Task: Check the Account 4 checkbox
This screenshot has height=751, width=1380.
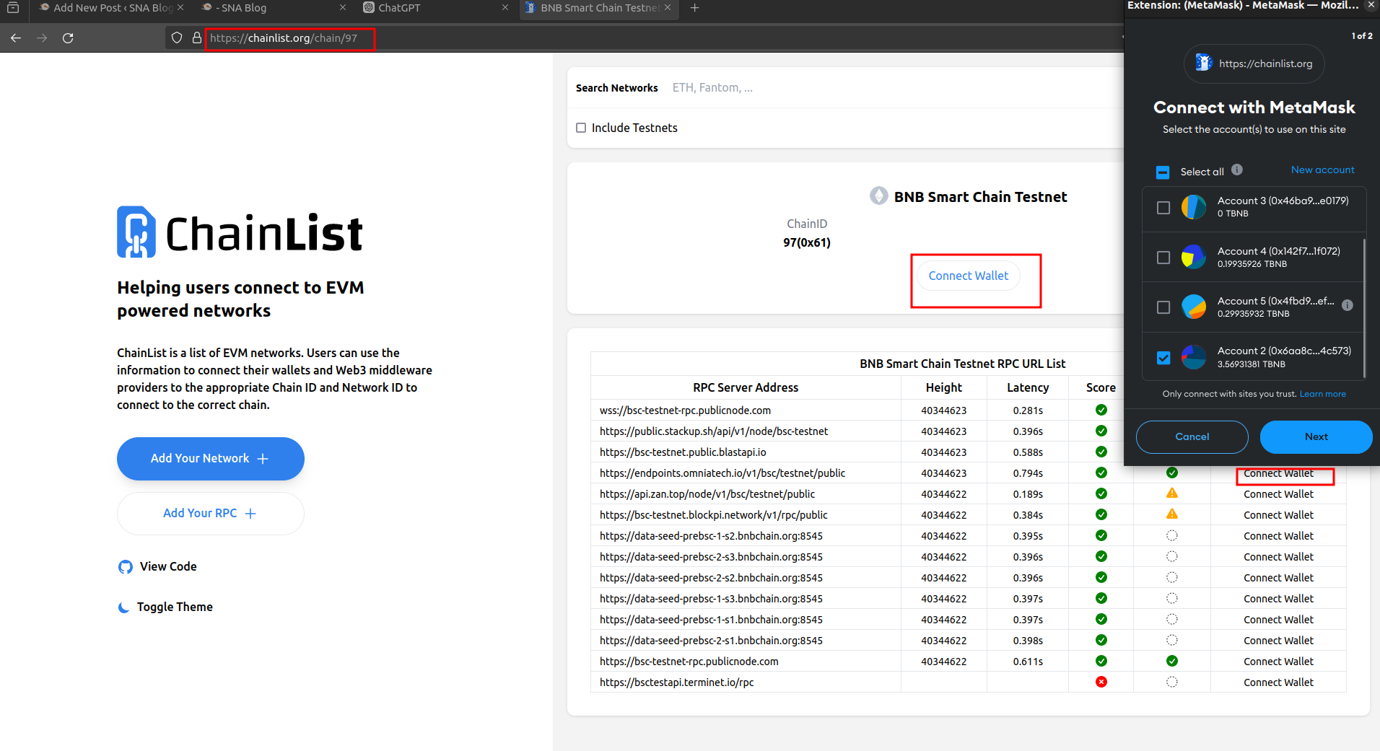Action: pyautogui.click(x=1163, y=257)
